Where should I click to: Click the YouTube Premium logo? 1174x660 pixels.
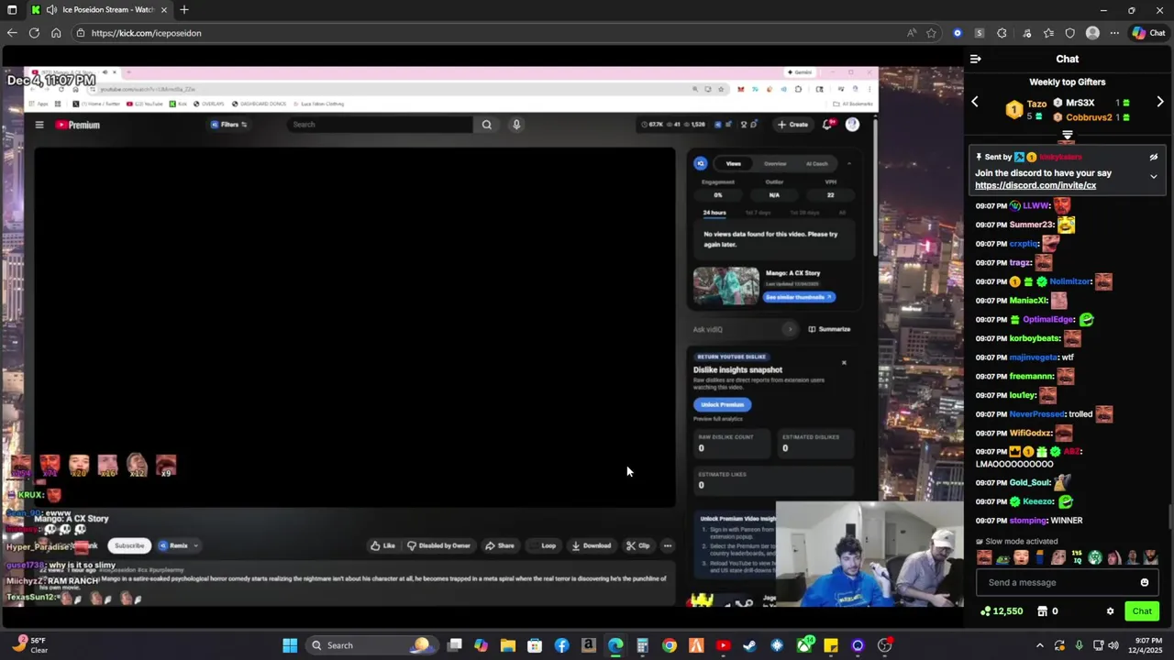coord(78,125)
